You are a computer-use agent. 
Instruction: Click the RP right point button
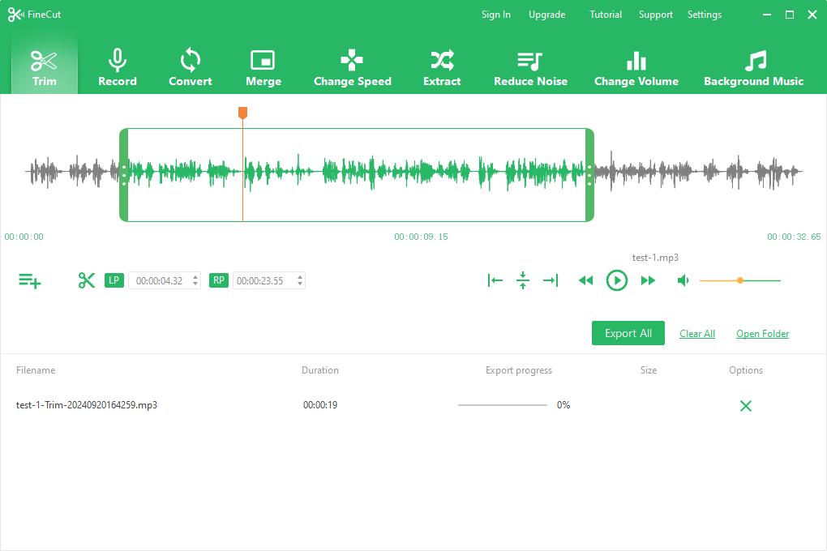coord(219,280)
